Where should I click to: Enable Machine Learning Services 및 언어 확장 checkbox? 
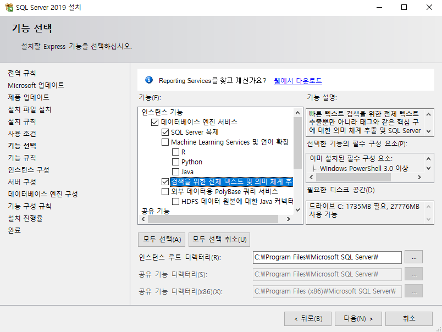pos(165,142)
